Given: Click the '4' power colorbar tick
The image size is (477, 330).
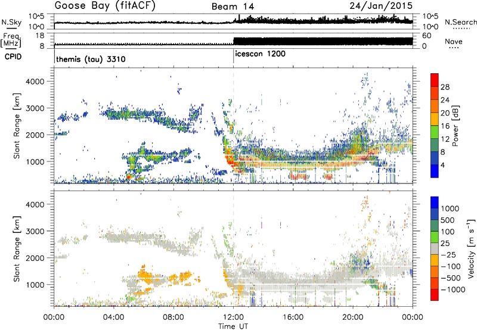Looking at the screenshot, I should 443,165.
